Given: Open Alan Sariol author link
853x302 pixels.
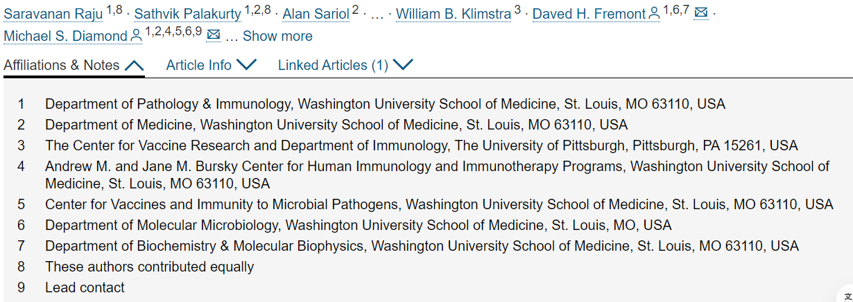Looking at the screenshot, I should (x=316, y=14).
